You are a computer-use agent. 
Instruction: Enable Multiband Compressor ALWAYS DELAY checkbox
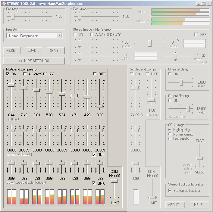pos(25,74)
